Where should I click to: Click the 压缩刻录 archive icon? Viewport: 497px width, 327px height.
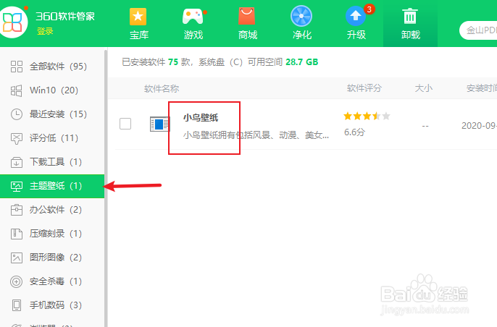[17, 234]
